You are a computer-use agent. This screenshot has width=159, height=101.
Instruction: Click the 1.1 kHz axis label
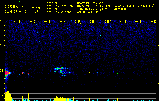pos(2,33)
